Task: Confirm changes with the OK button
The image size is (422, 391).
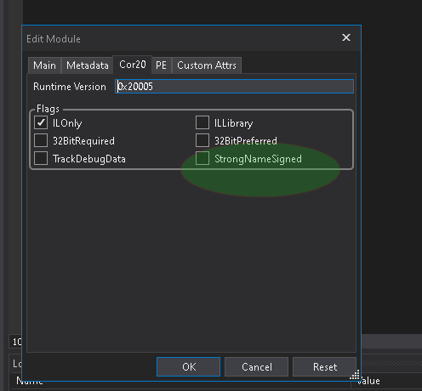Action: click(188, 367)
